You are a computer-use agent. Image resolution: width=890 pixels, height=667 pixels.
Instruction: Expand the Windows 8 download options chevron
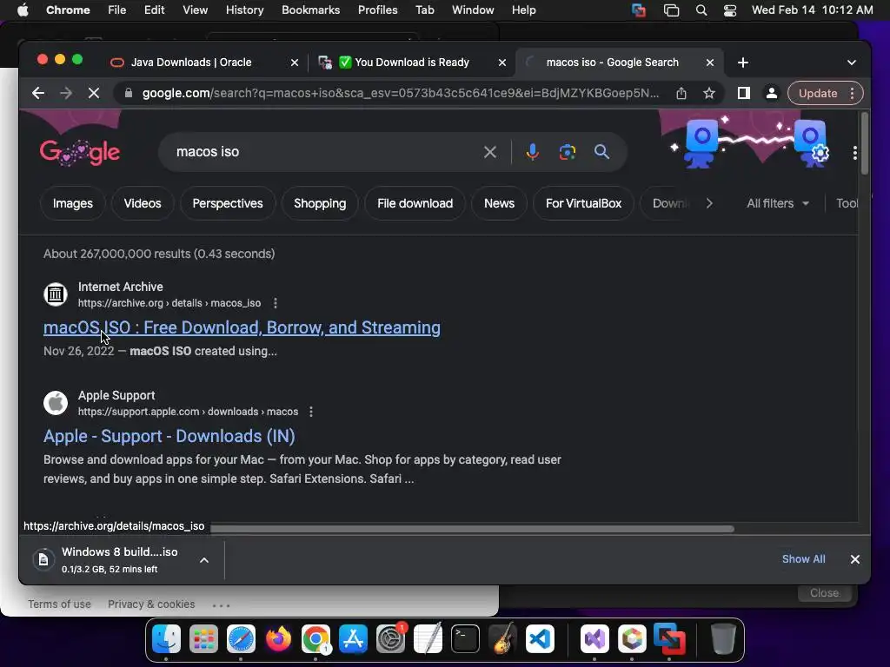(204, 560)
